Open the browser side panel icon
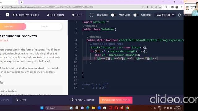 tap(172, 7)
